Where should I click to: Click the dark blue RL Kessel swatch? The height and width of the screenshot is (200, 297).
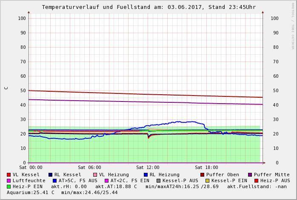50,175
